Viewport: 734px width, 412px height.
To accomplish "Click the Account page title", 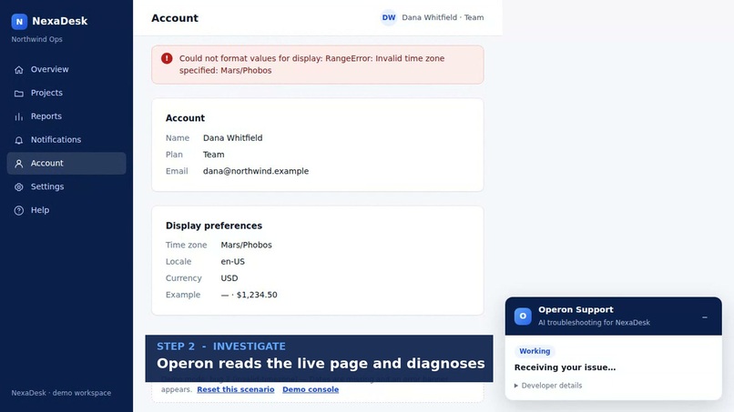I will point(175,18).
